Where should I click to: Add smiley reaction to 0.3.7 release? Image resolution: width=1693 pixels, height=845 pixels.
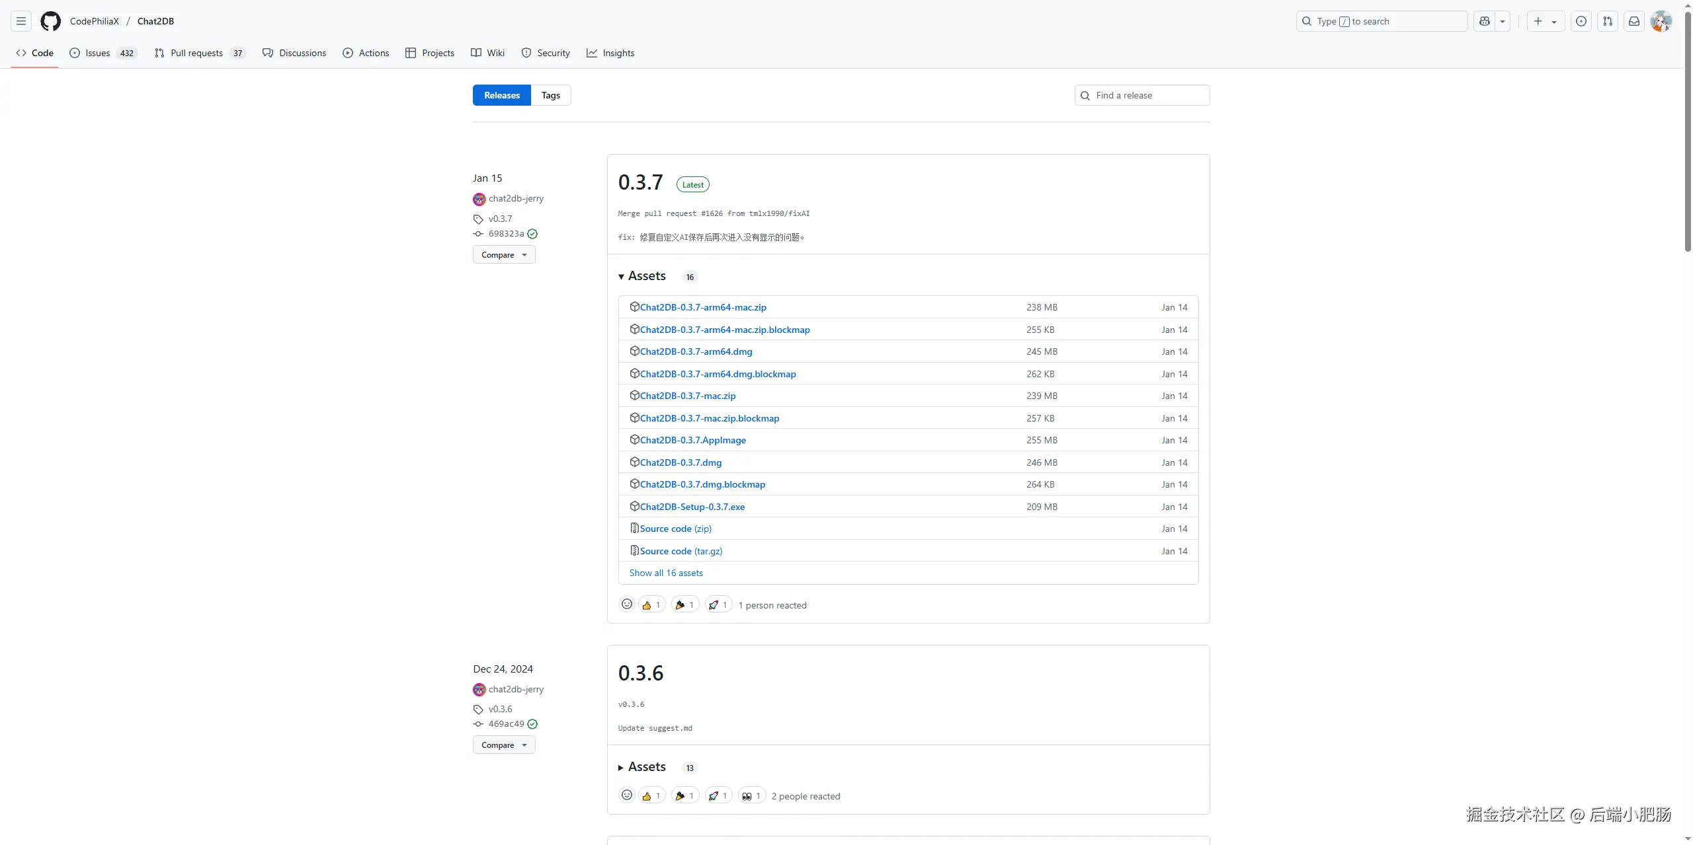tap(626, 605)
